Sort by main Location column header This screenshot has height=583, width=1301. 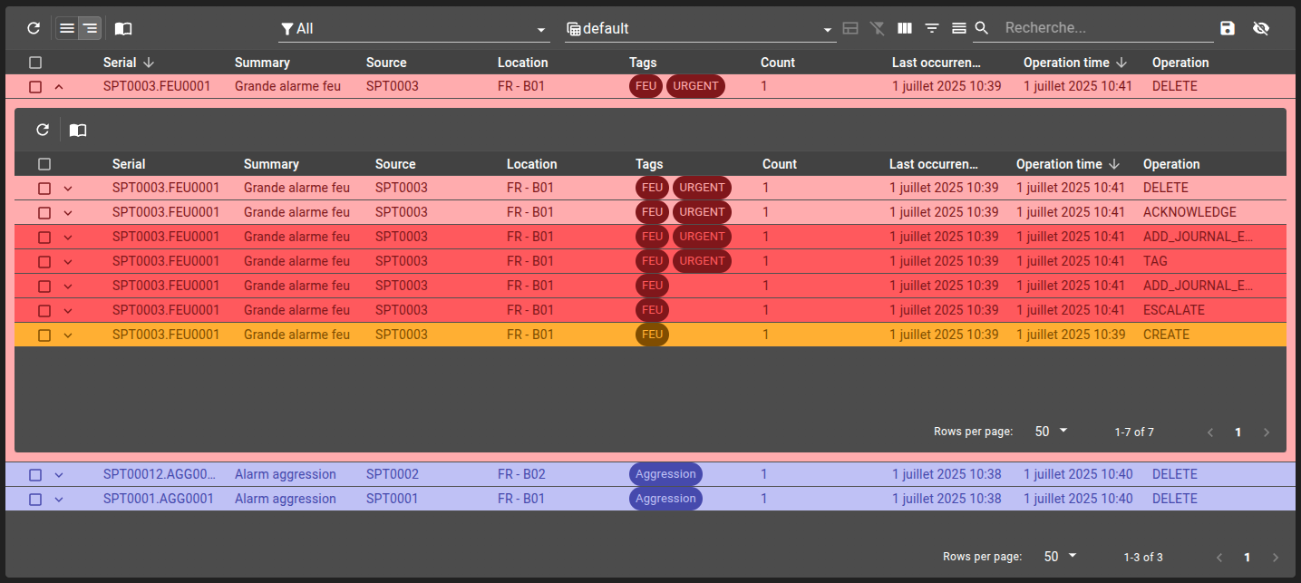[x=523, y=63]
